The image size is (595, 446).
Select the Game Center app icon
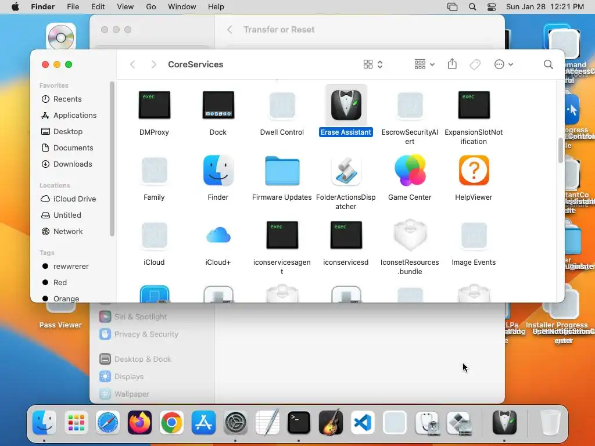click(x=410, y=170)
